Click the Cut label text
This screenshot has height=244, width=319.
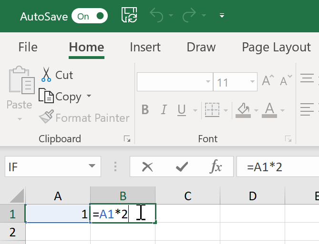coord(64,75)
